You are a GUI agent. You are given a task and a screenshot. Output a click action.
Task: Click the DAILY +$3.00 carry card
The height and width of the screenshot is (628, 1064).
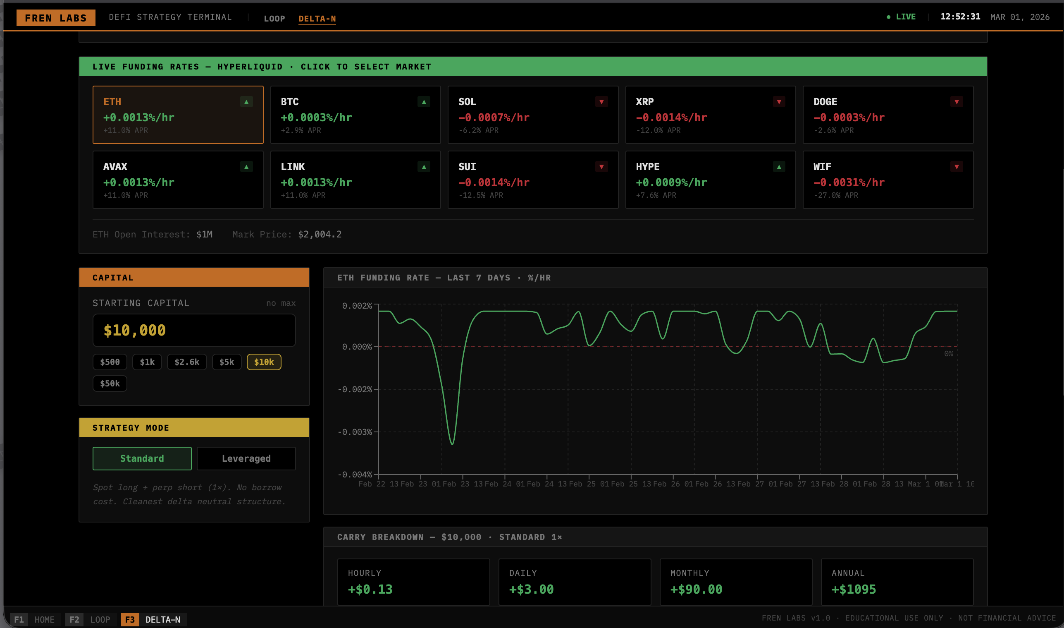575,582
